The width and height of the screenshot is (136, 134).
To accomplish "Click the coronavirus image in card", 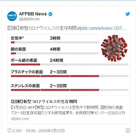I will pyautogui.click(x=114, y=48).
